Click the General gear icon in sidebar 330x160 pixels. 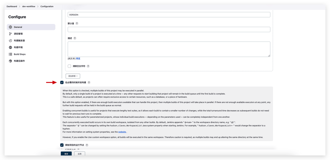coord(10,27)
